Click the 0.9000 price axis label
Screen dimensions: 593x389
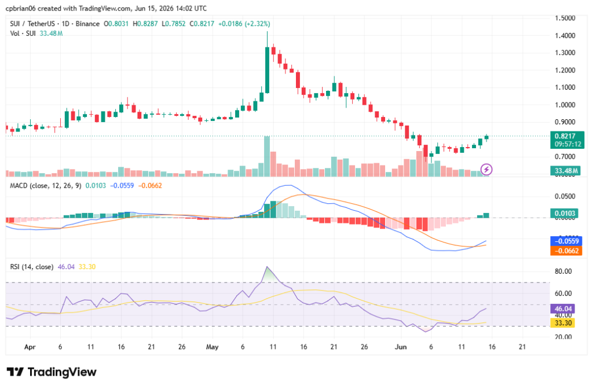tap(565, 122)
